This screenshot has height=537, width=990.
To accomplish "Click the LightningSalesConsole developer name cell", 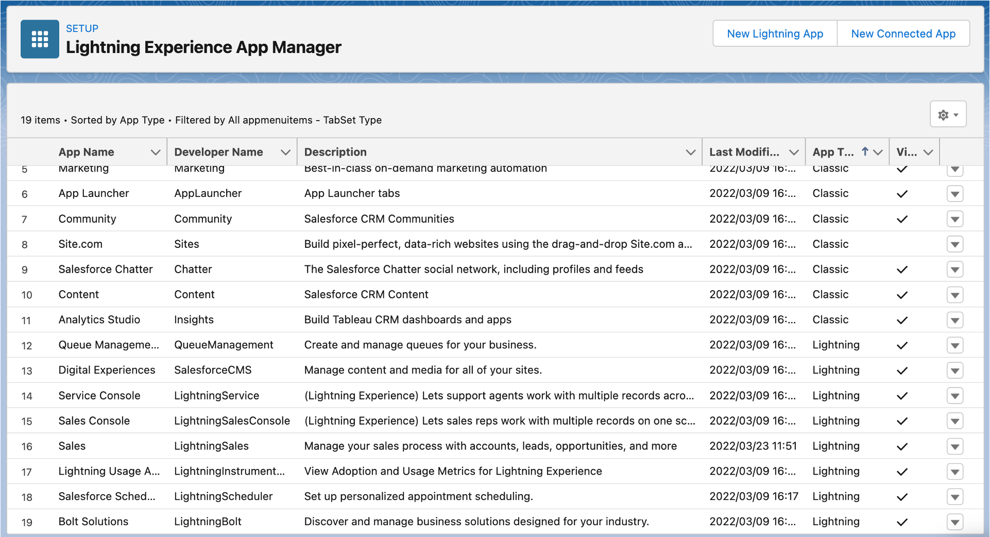I will click(232, 421).
